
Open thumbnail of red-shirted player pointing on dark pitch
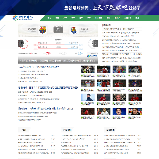(x=119, y=83)
